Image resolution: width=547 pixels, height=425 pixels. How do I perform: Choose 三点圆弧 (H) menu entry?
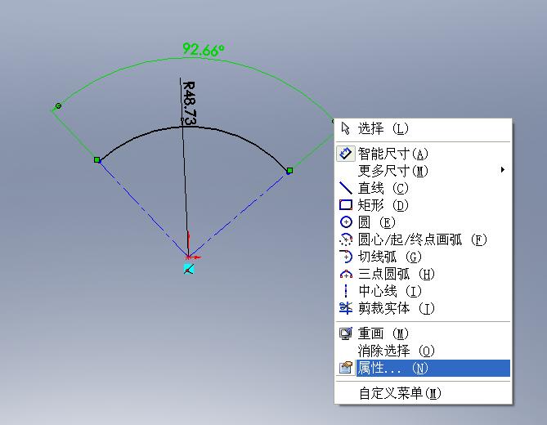point(424,274)
